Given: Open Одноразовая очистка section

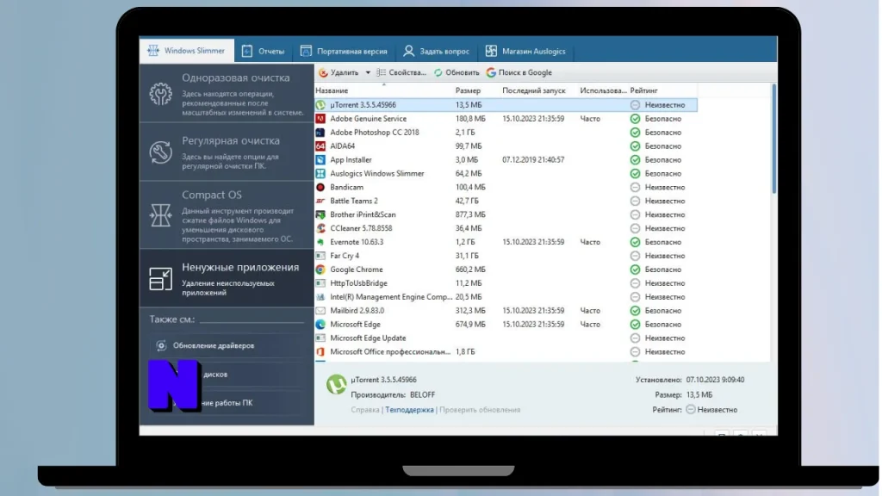Looking at the screenshot, I should click(227, 94).
